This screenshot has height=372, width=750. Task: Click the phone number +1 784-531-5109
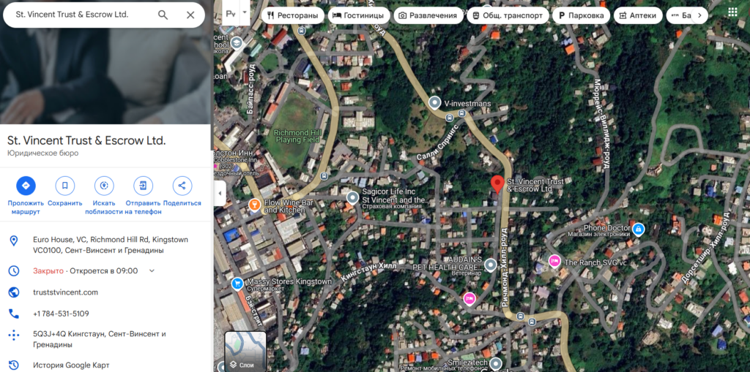pos(61,314)
